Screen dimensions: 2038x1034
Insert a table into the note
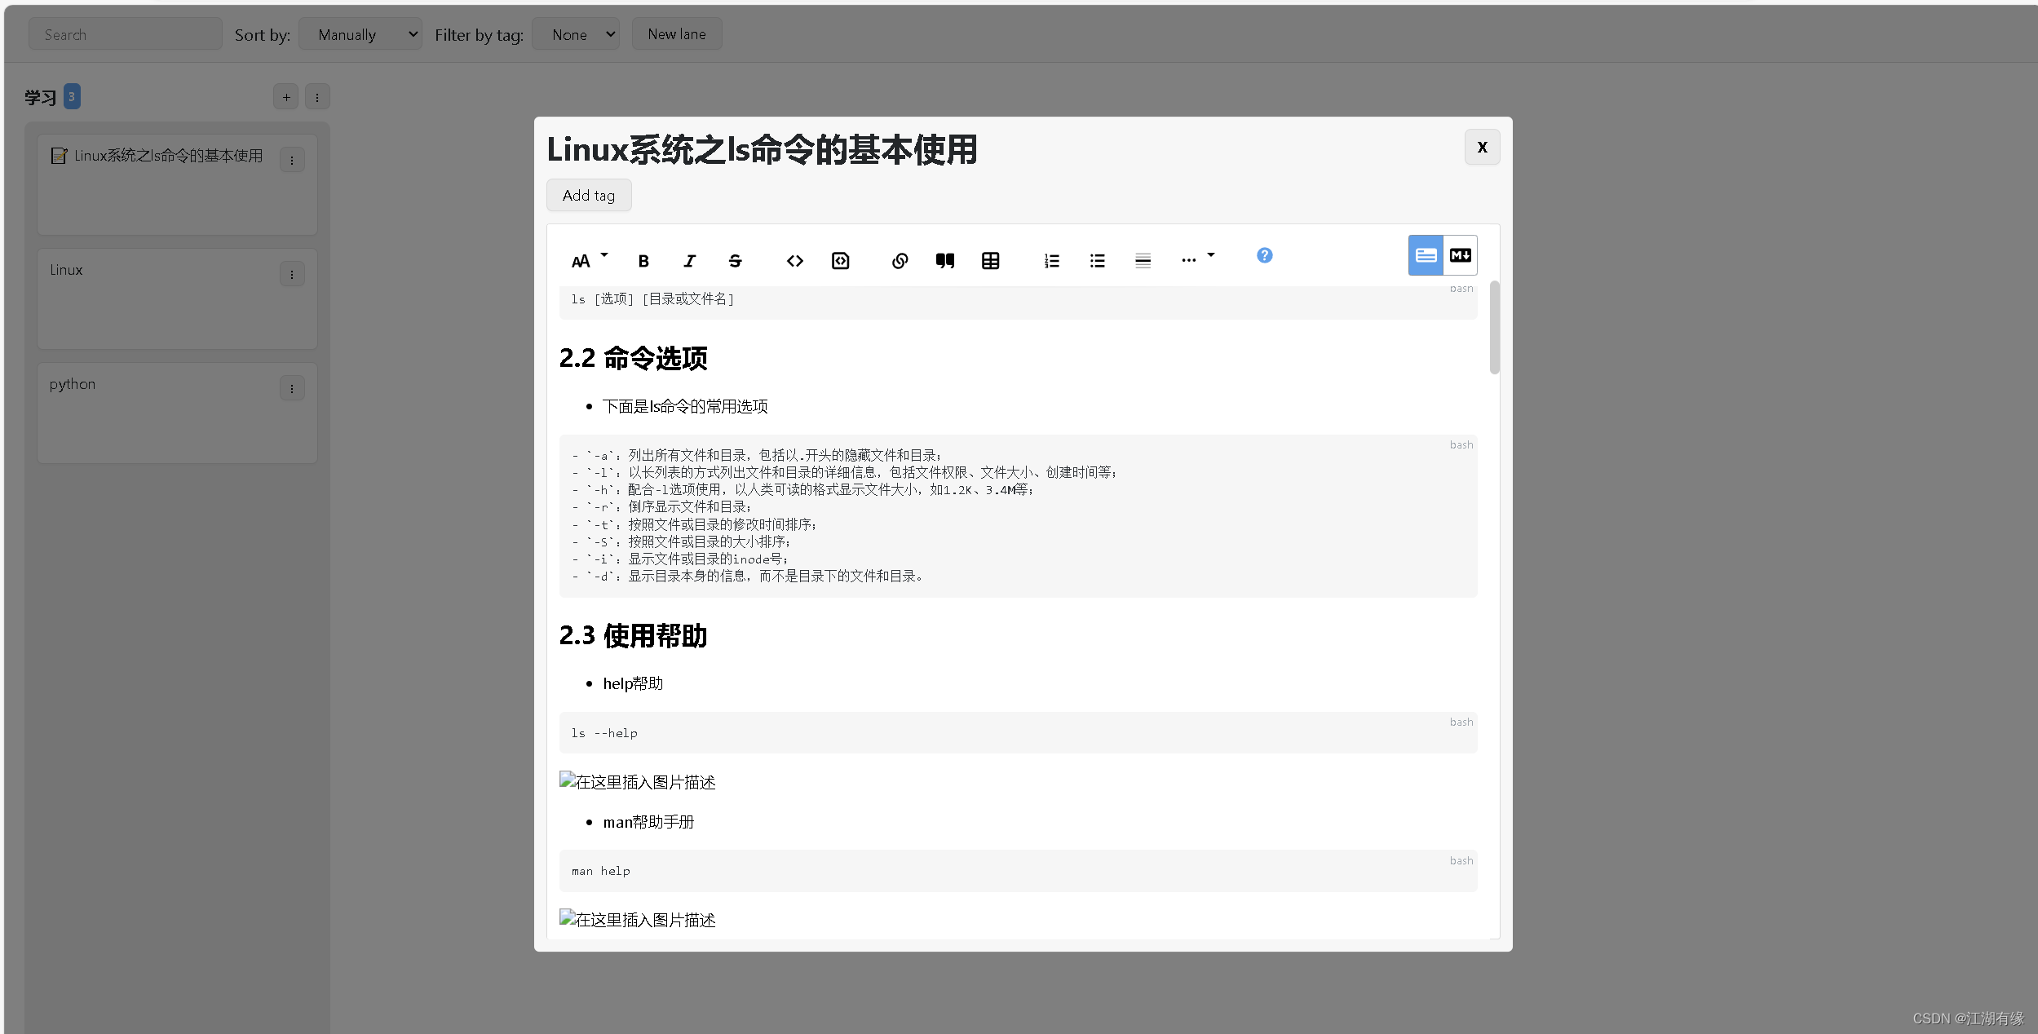click(x=990, y=260)
